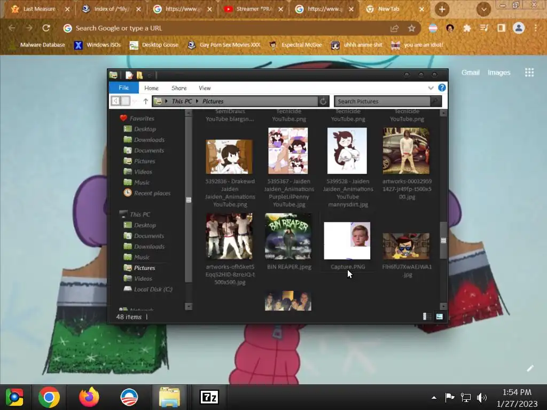
Task: Open the Windows ISOs bookmark
Action: [x=98, y=45]
